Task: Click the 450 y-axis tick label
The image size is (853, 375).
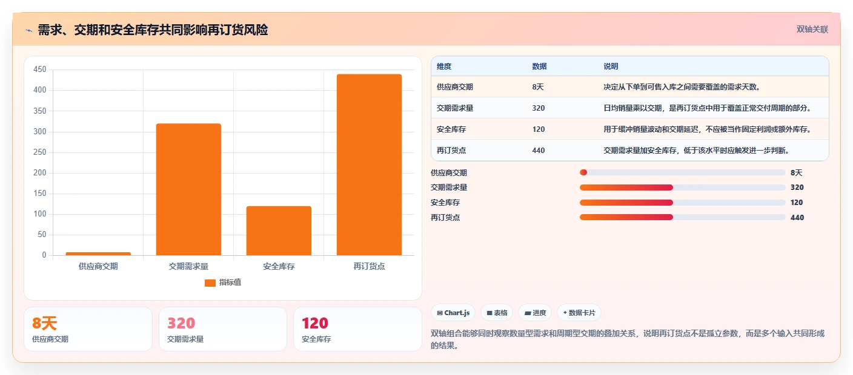Action: [40, 70]
